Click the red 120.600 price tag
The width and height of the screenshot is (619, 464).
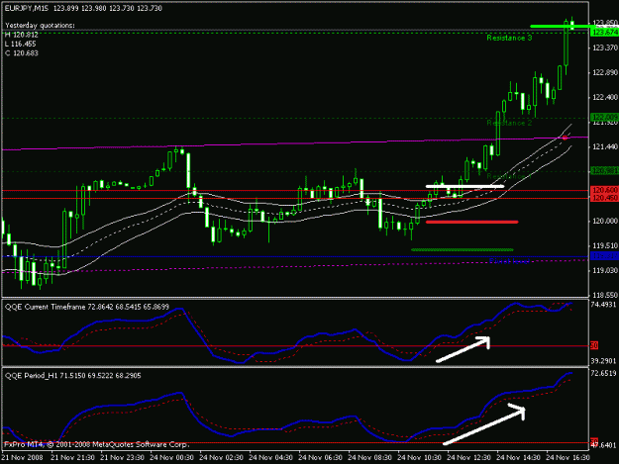[604, 190]
